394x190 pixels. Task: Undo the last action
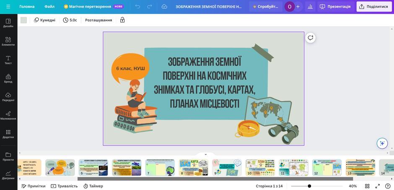click(138, 7)
